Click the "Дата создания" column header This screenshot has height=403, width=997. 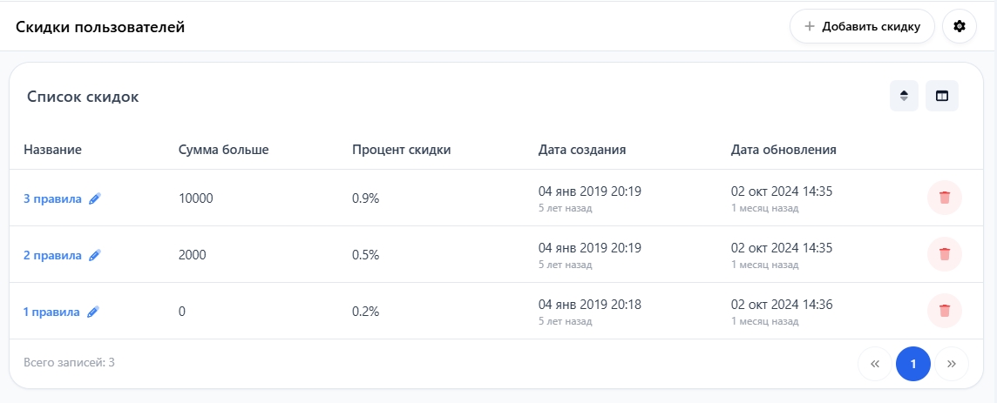click(x=582, y=150)
